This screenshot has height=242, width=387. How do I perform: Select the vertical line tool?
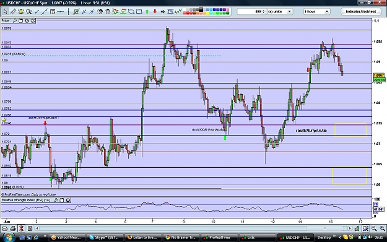pos(68,12)
